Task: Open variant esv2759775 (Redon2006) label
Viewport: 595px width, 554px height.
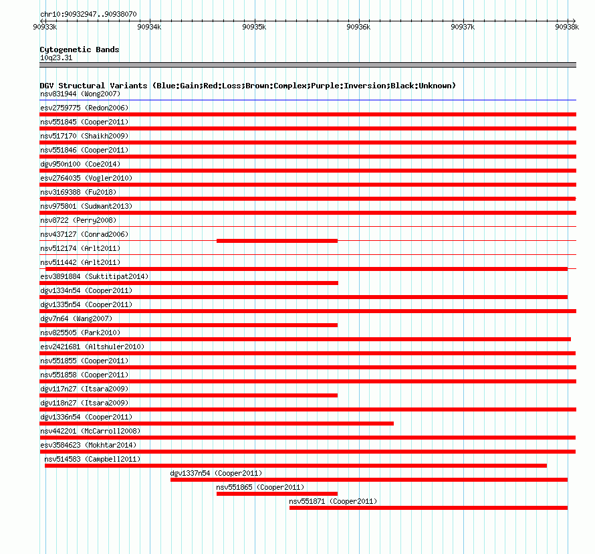Action: [x=84, y=108]
